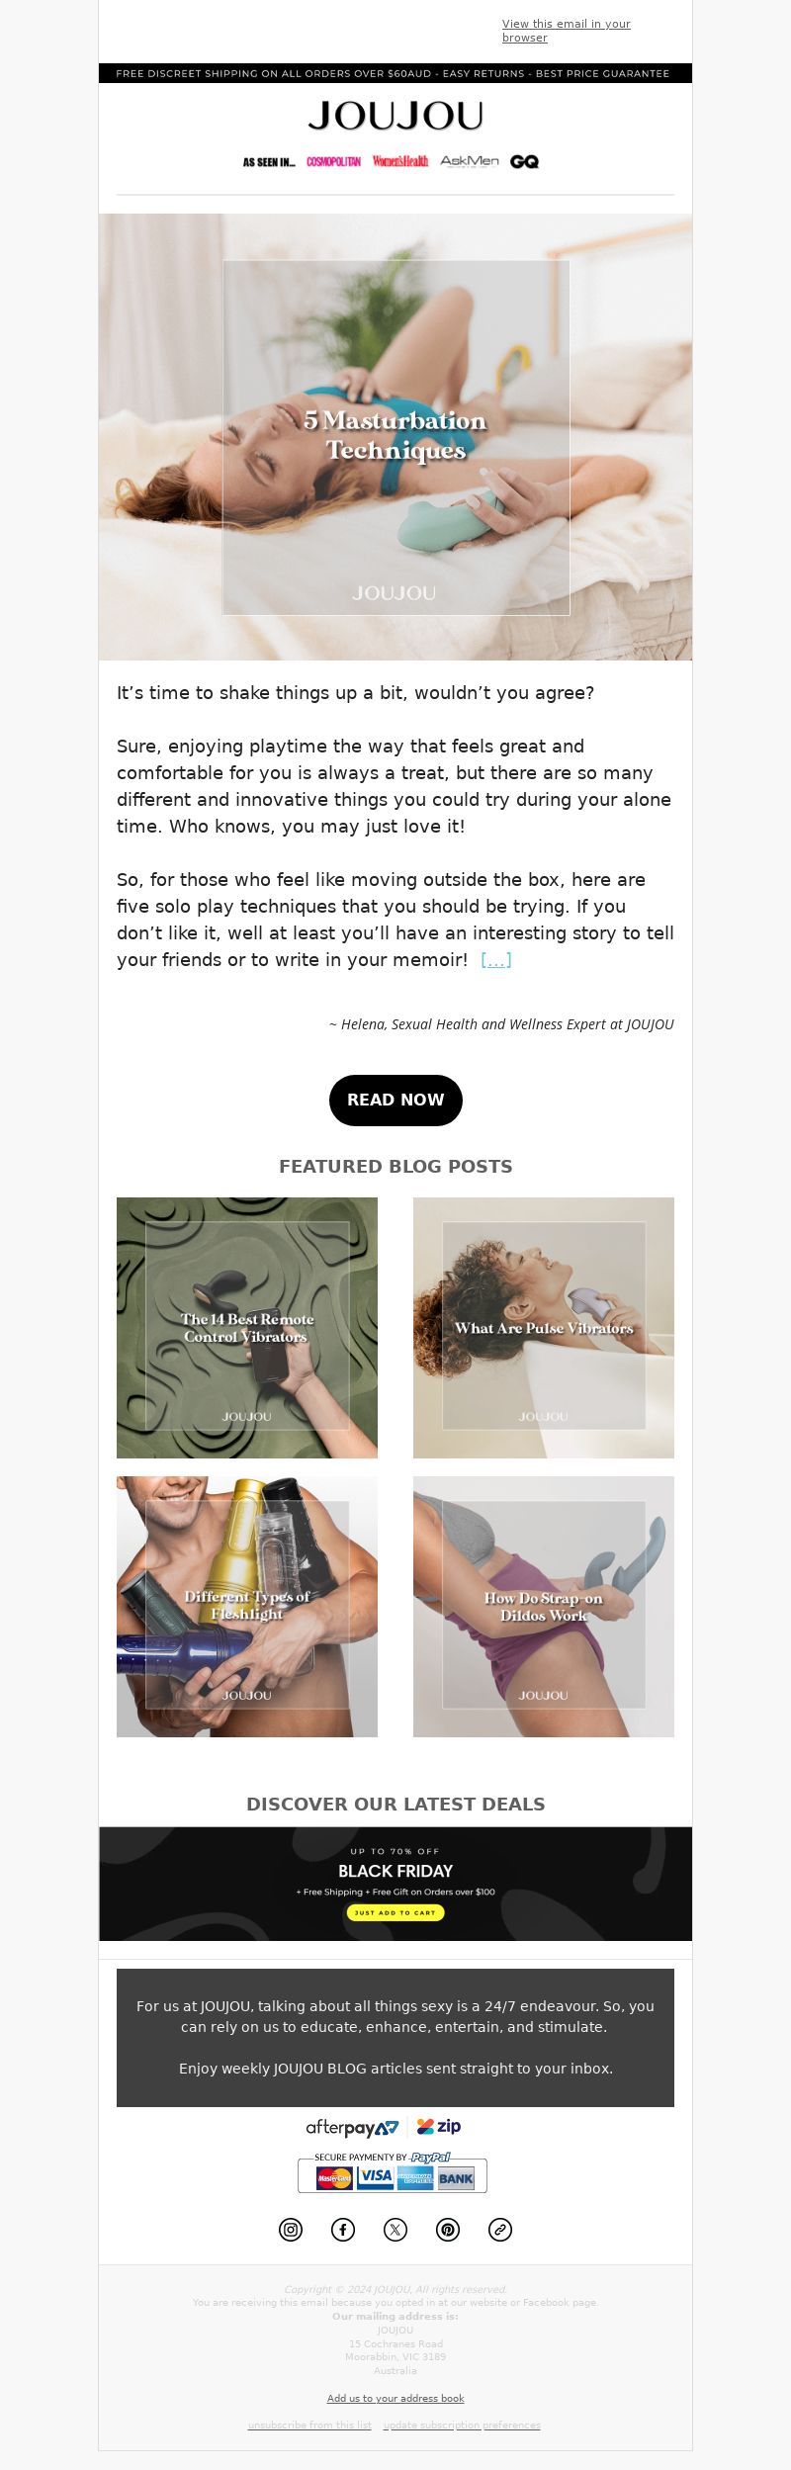The image size is (791, 2470).
Task: Click the READ NOW button
Action: point(395,1100)
